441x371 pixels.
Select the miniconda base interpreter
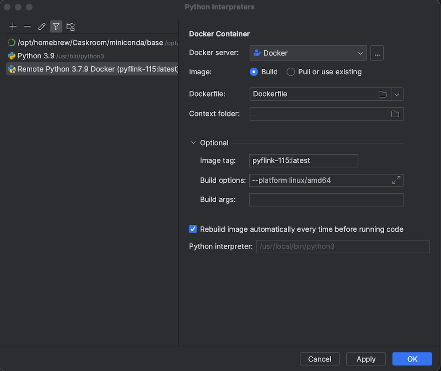[90, 43]
